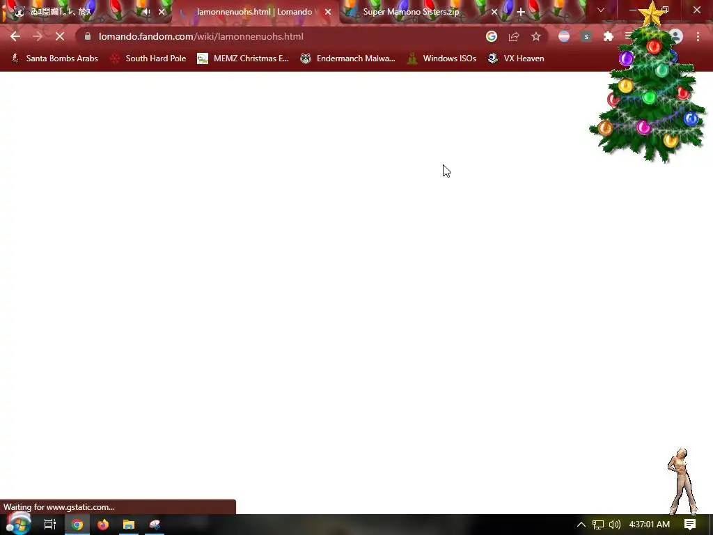Open the South Hard Pole bookmark
Viewport: 713px width, 535px height.
coord(148,59)
